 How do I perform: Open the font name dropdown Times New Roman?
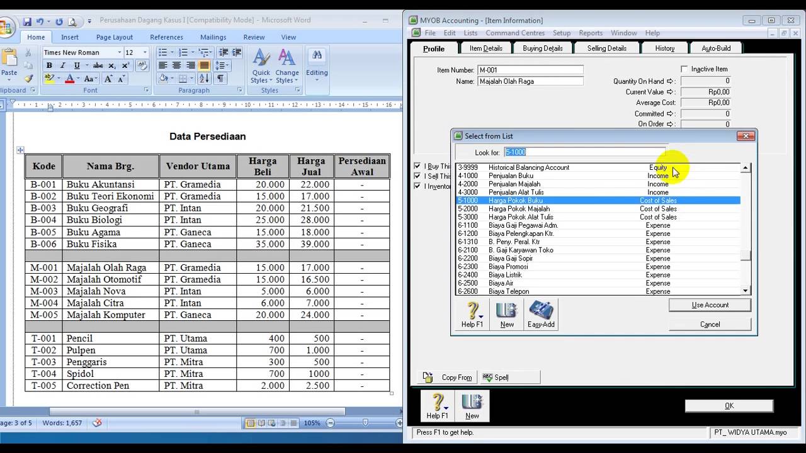click(120, 52)
